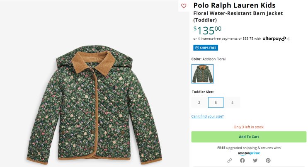The width and height of the screenshot is (308, 167).
Task: Select toddler size 3
Action: (216, 102)
